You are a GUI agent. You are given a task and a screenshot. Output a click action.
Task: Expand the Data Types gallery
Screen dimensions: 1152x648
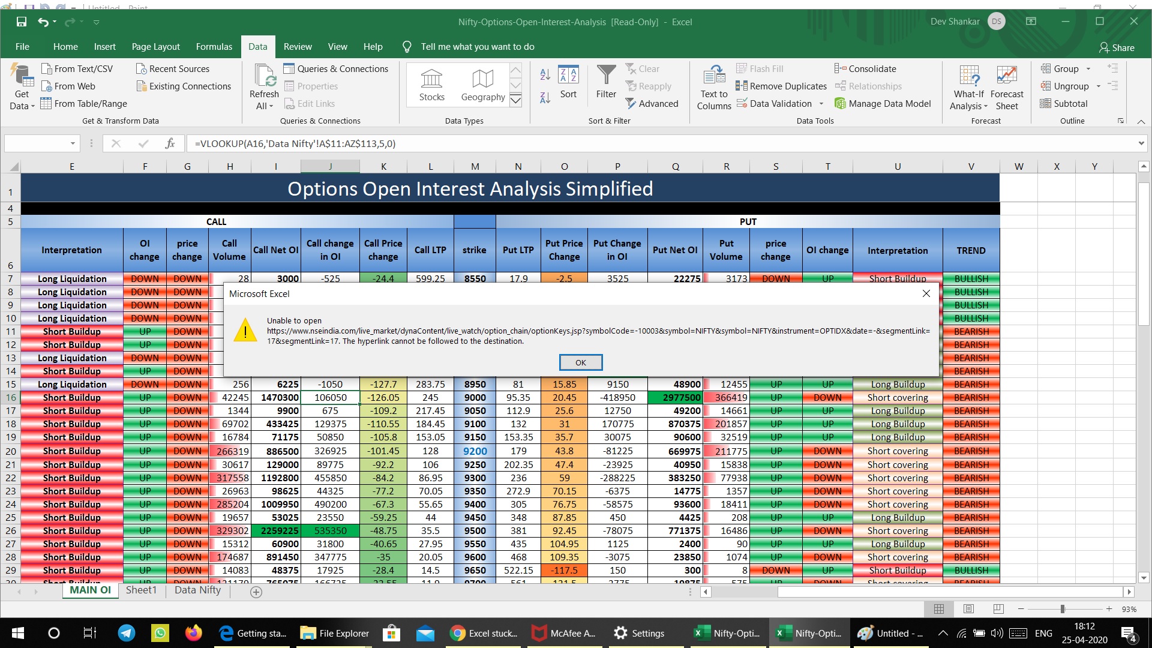tap(515, 101)
